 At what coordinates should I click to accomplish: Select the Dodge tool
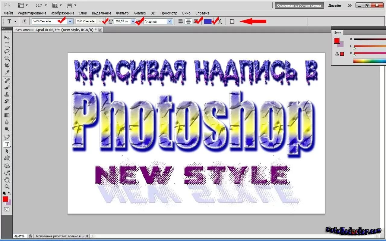7,129
